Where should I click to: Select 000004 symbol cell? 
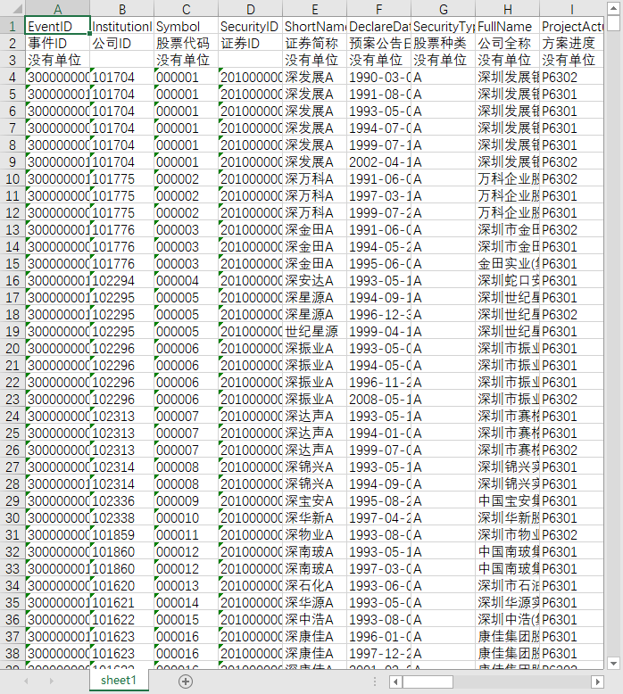(187, 281)
